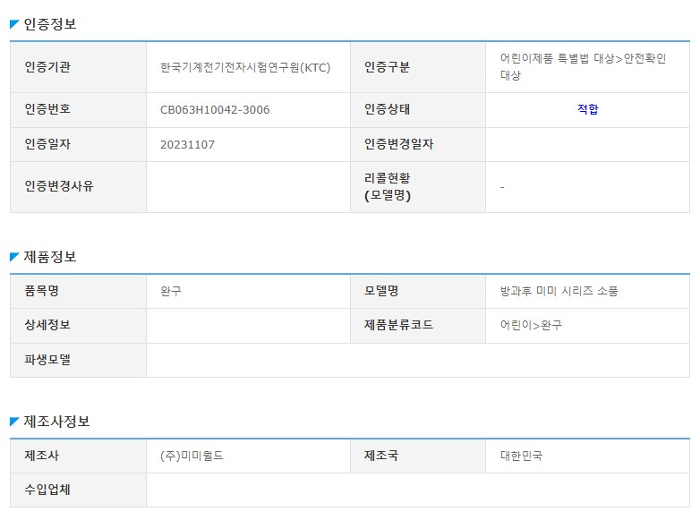This screenshot has height=529, width=700.
Task: Click the 품목명 label cell
Action: [x=78, y=292]
